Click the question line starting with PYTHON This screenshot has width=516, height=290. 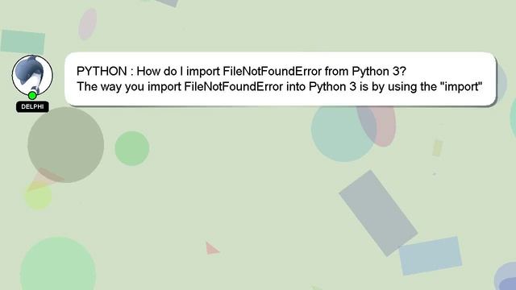click(241, 71)
